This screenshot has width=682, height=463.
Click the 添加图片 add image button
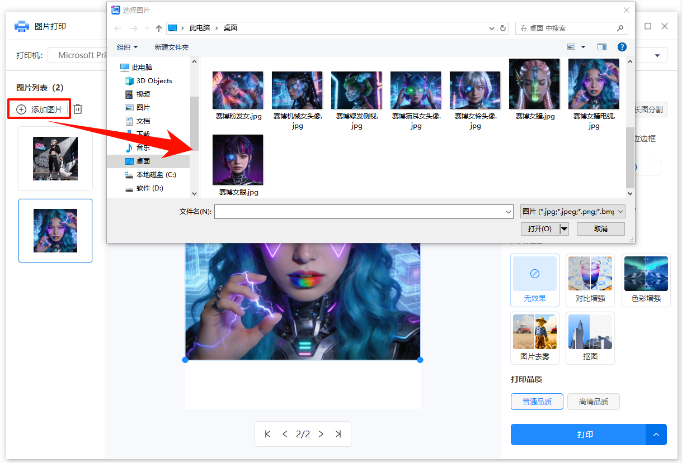[39, 109]
